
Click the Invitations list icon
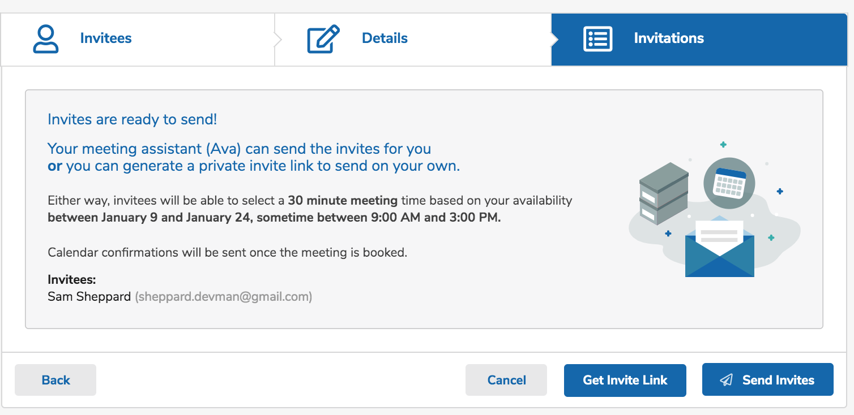pos(597,38)
